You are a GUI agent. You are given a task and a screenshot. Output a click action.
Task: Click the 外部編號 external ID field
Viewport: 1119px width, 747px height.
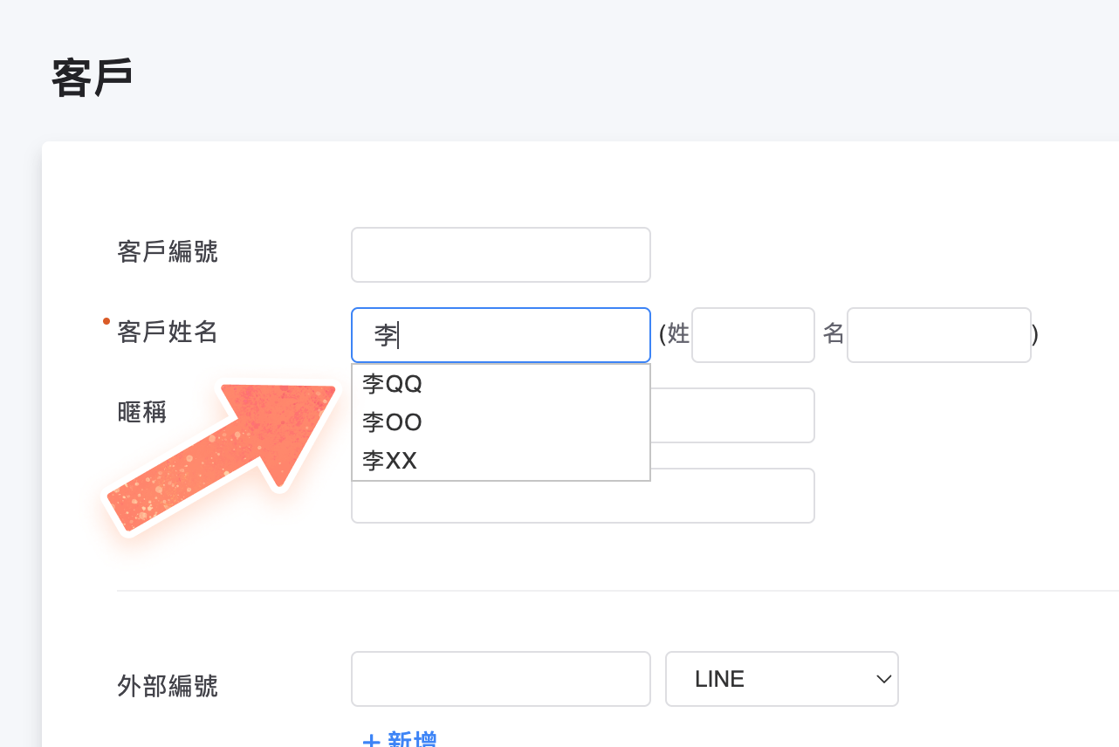pyautogui.click(x=500, y=679)
